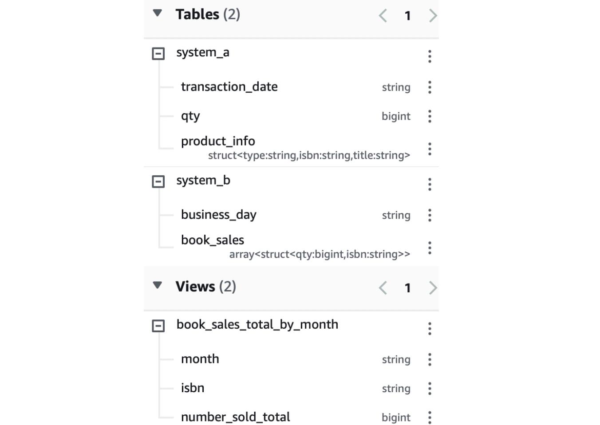Go to next page of Tables
The width and height of the screenshot is (600, 425).
[433, 16]
